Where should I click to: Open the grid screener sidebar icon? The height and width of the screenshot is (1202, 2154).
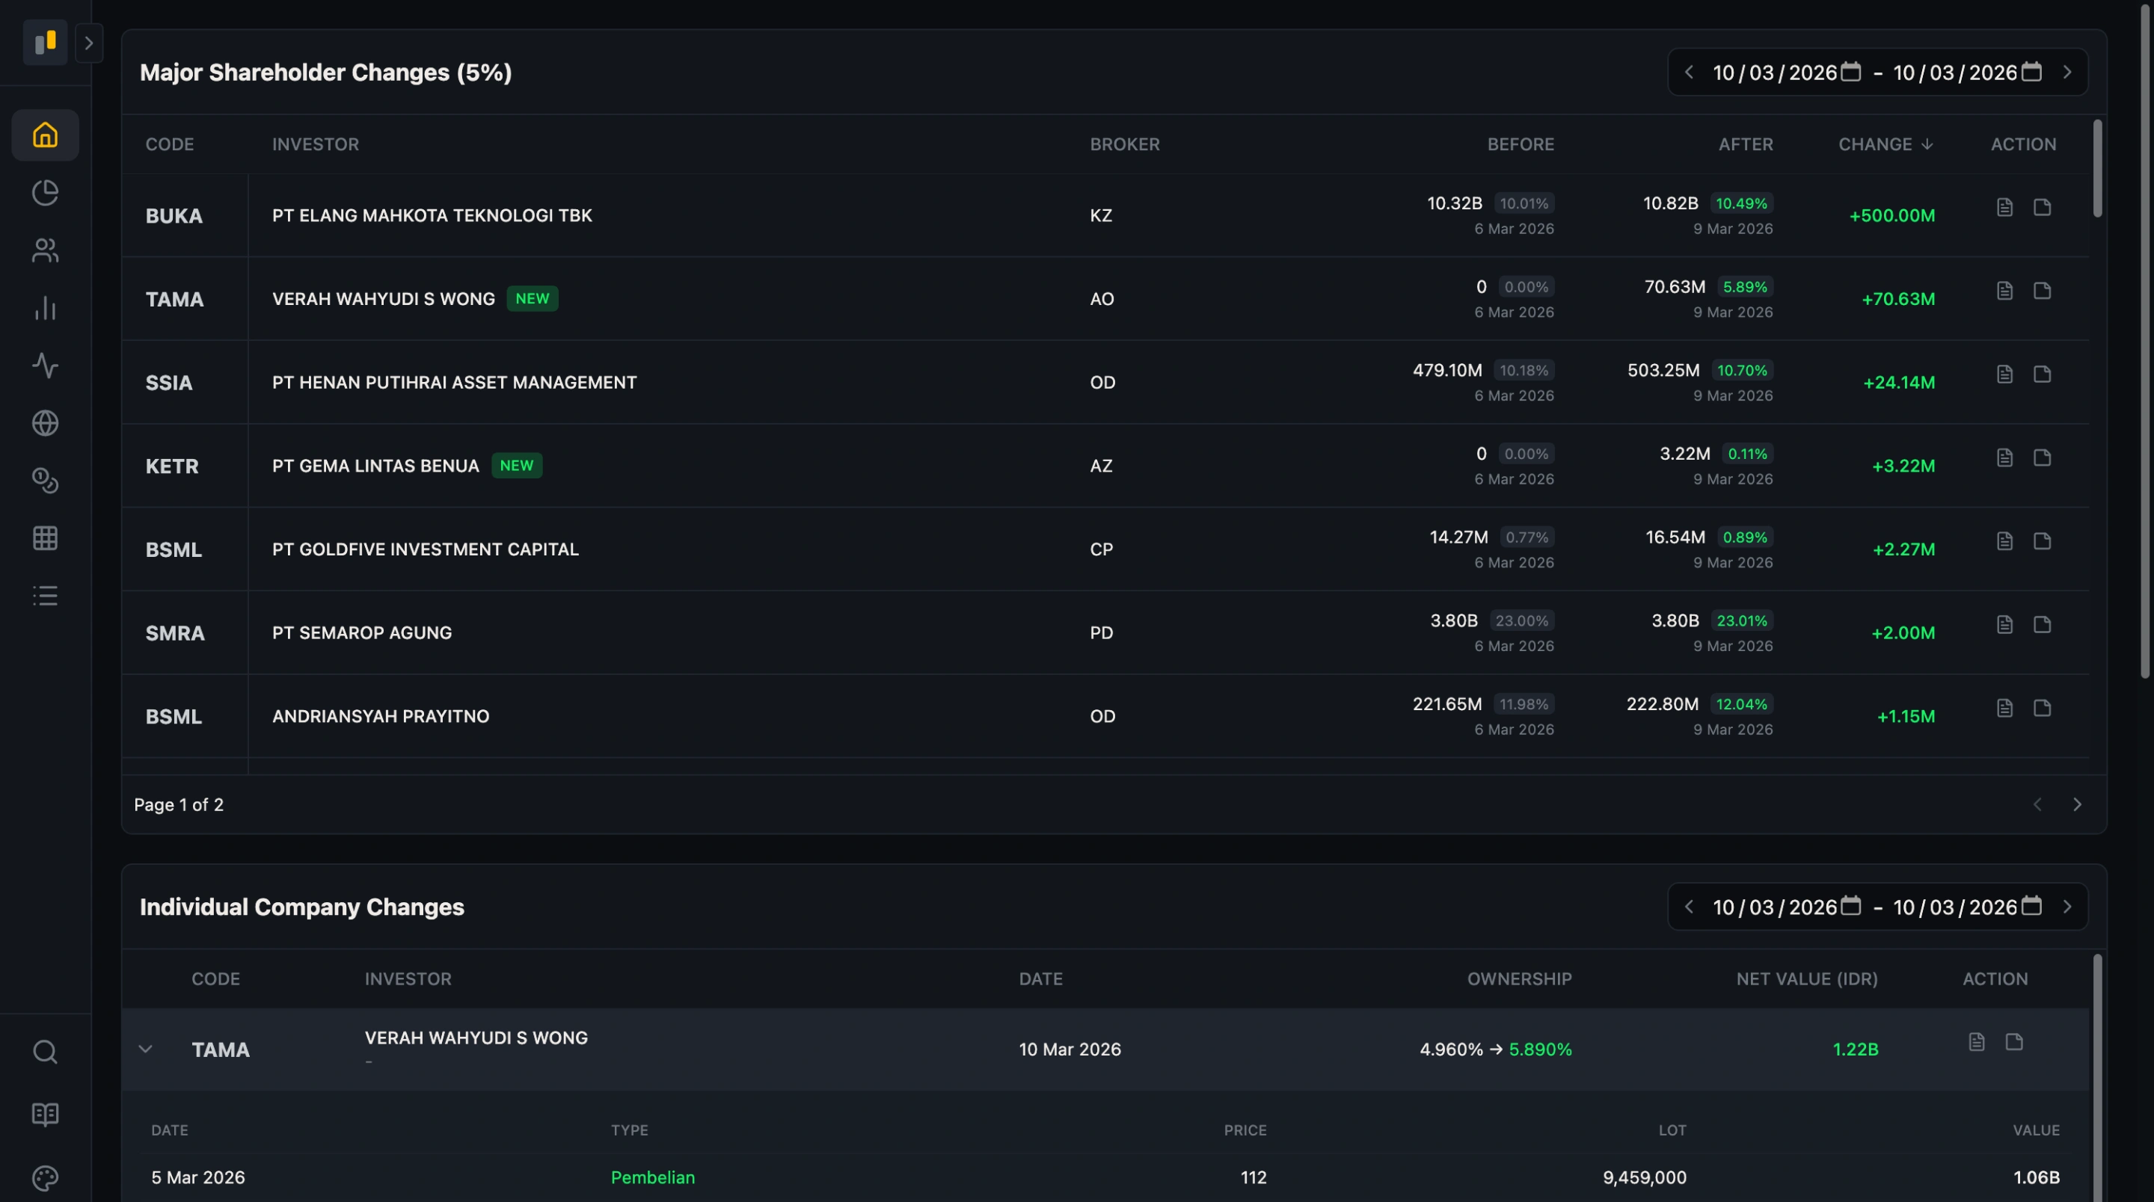point(44,537)
